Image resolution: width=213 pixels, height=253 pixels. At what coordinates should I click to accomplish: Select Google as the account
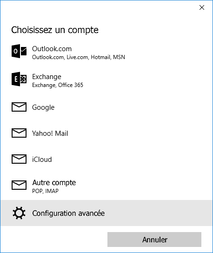coord(106,107)
